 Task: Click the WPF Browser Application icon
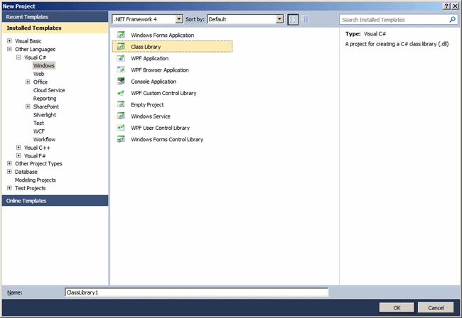click(121, 70)
